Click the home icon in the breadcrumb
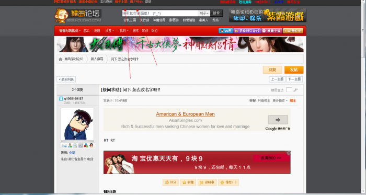 click(61, 59)
